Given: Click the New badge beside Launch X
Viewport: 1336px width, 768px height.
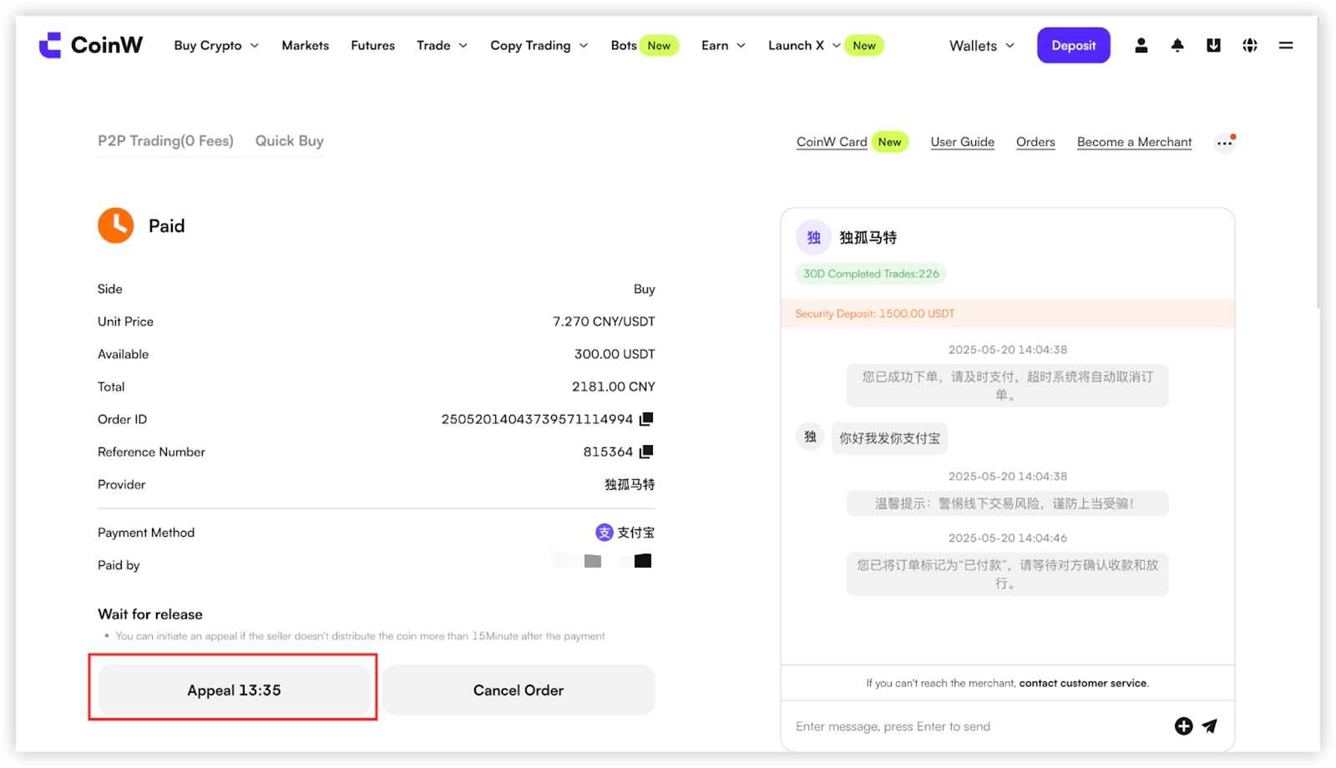Looking at the screenshot, I should pyautogui.click(x=864, y=45).
